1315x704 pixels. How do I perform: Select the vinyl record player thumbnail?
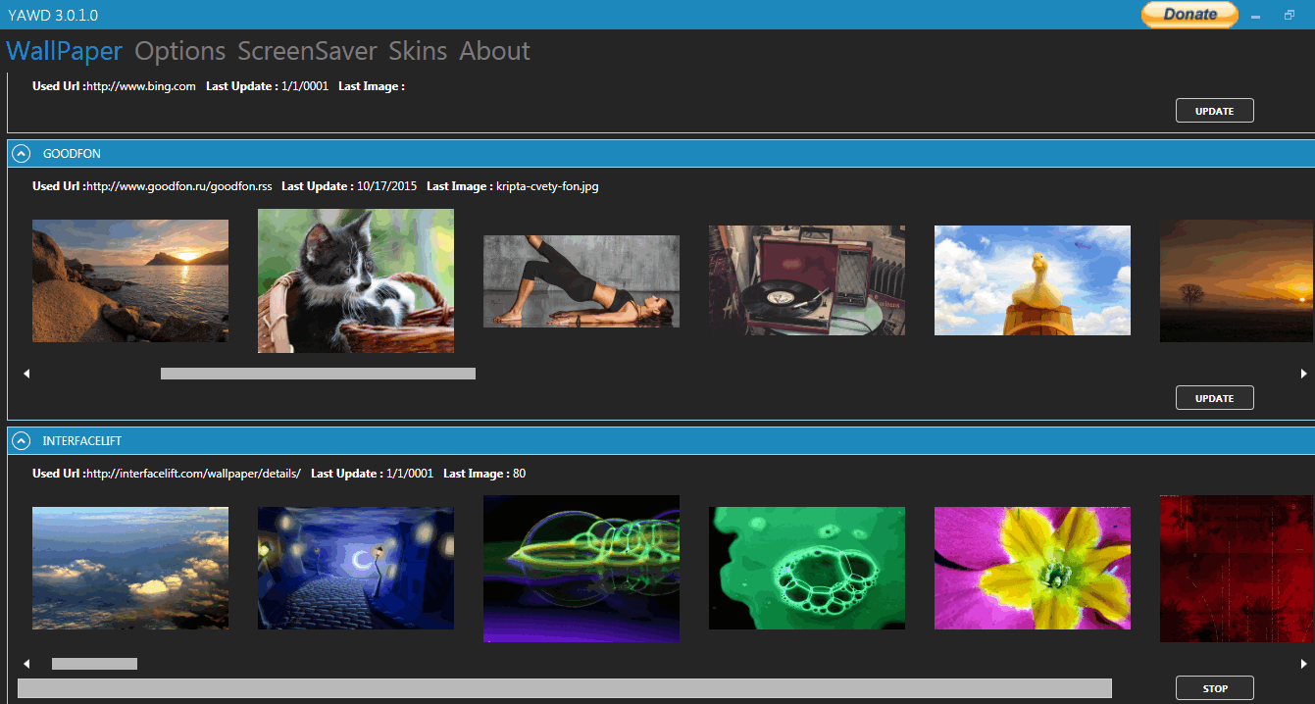click(807, 280)
